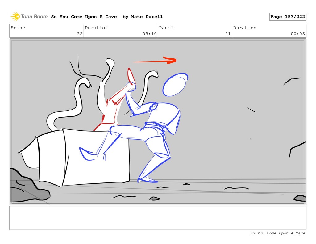
Task: Click the panel duration value '00:05'
Action: tap(298, 34)
